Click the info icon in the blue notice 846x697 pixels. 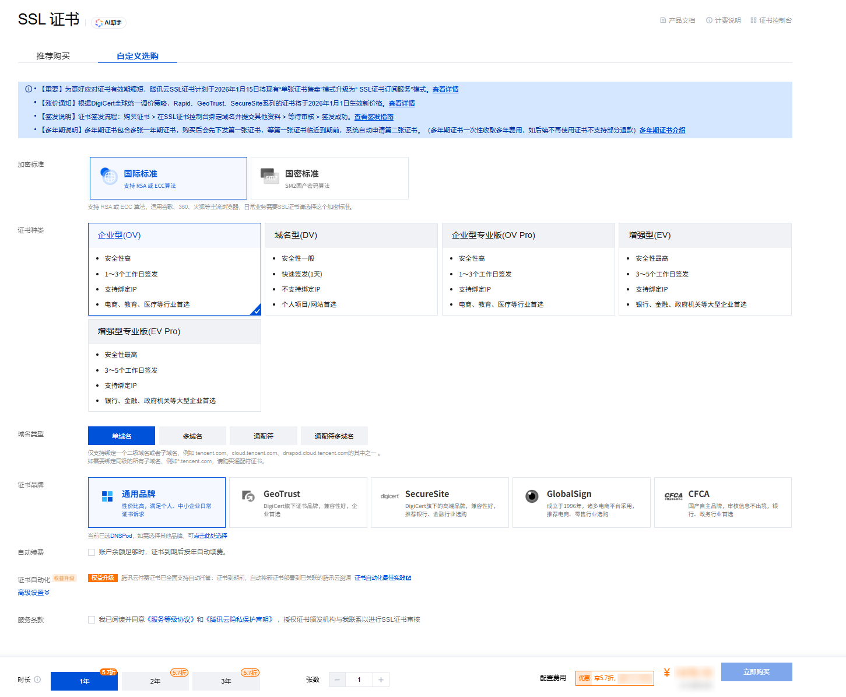tap(29, 89)
